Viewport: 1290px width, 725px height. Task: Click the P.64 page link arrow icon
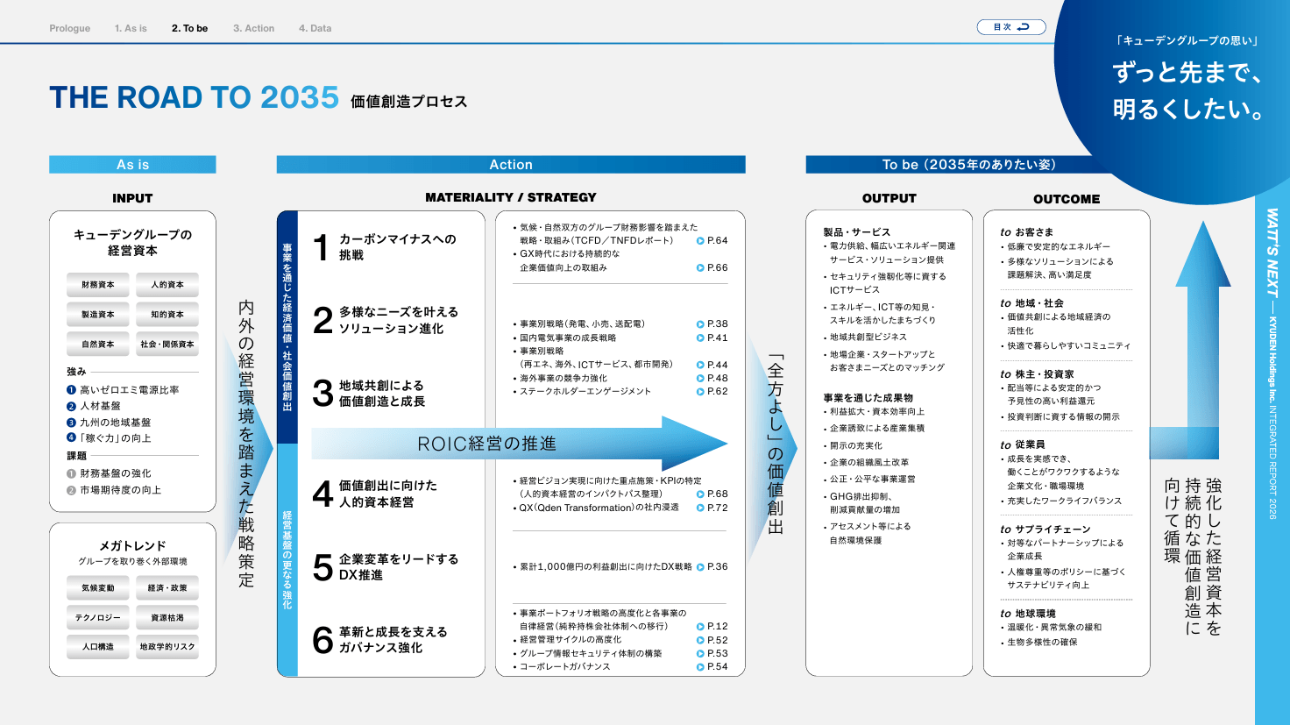point(700,241)
